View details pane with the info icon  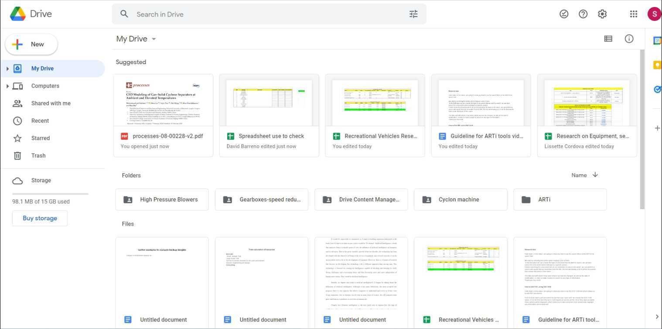coord(629,38)
